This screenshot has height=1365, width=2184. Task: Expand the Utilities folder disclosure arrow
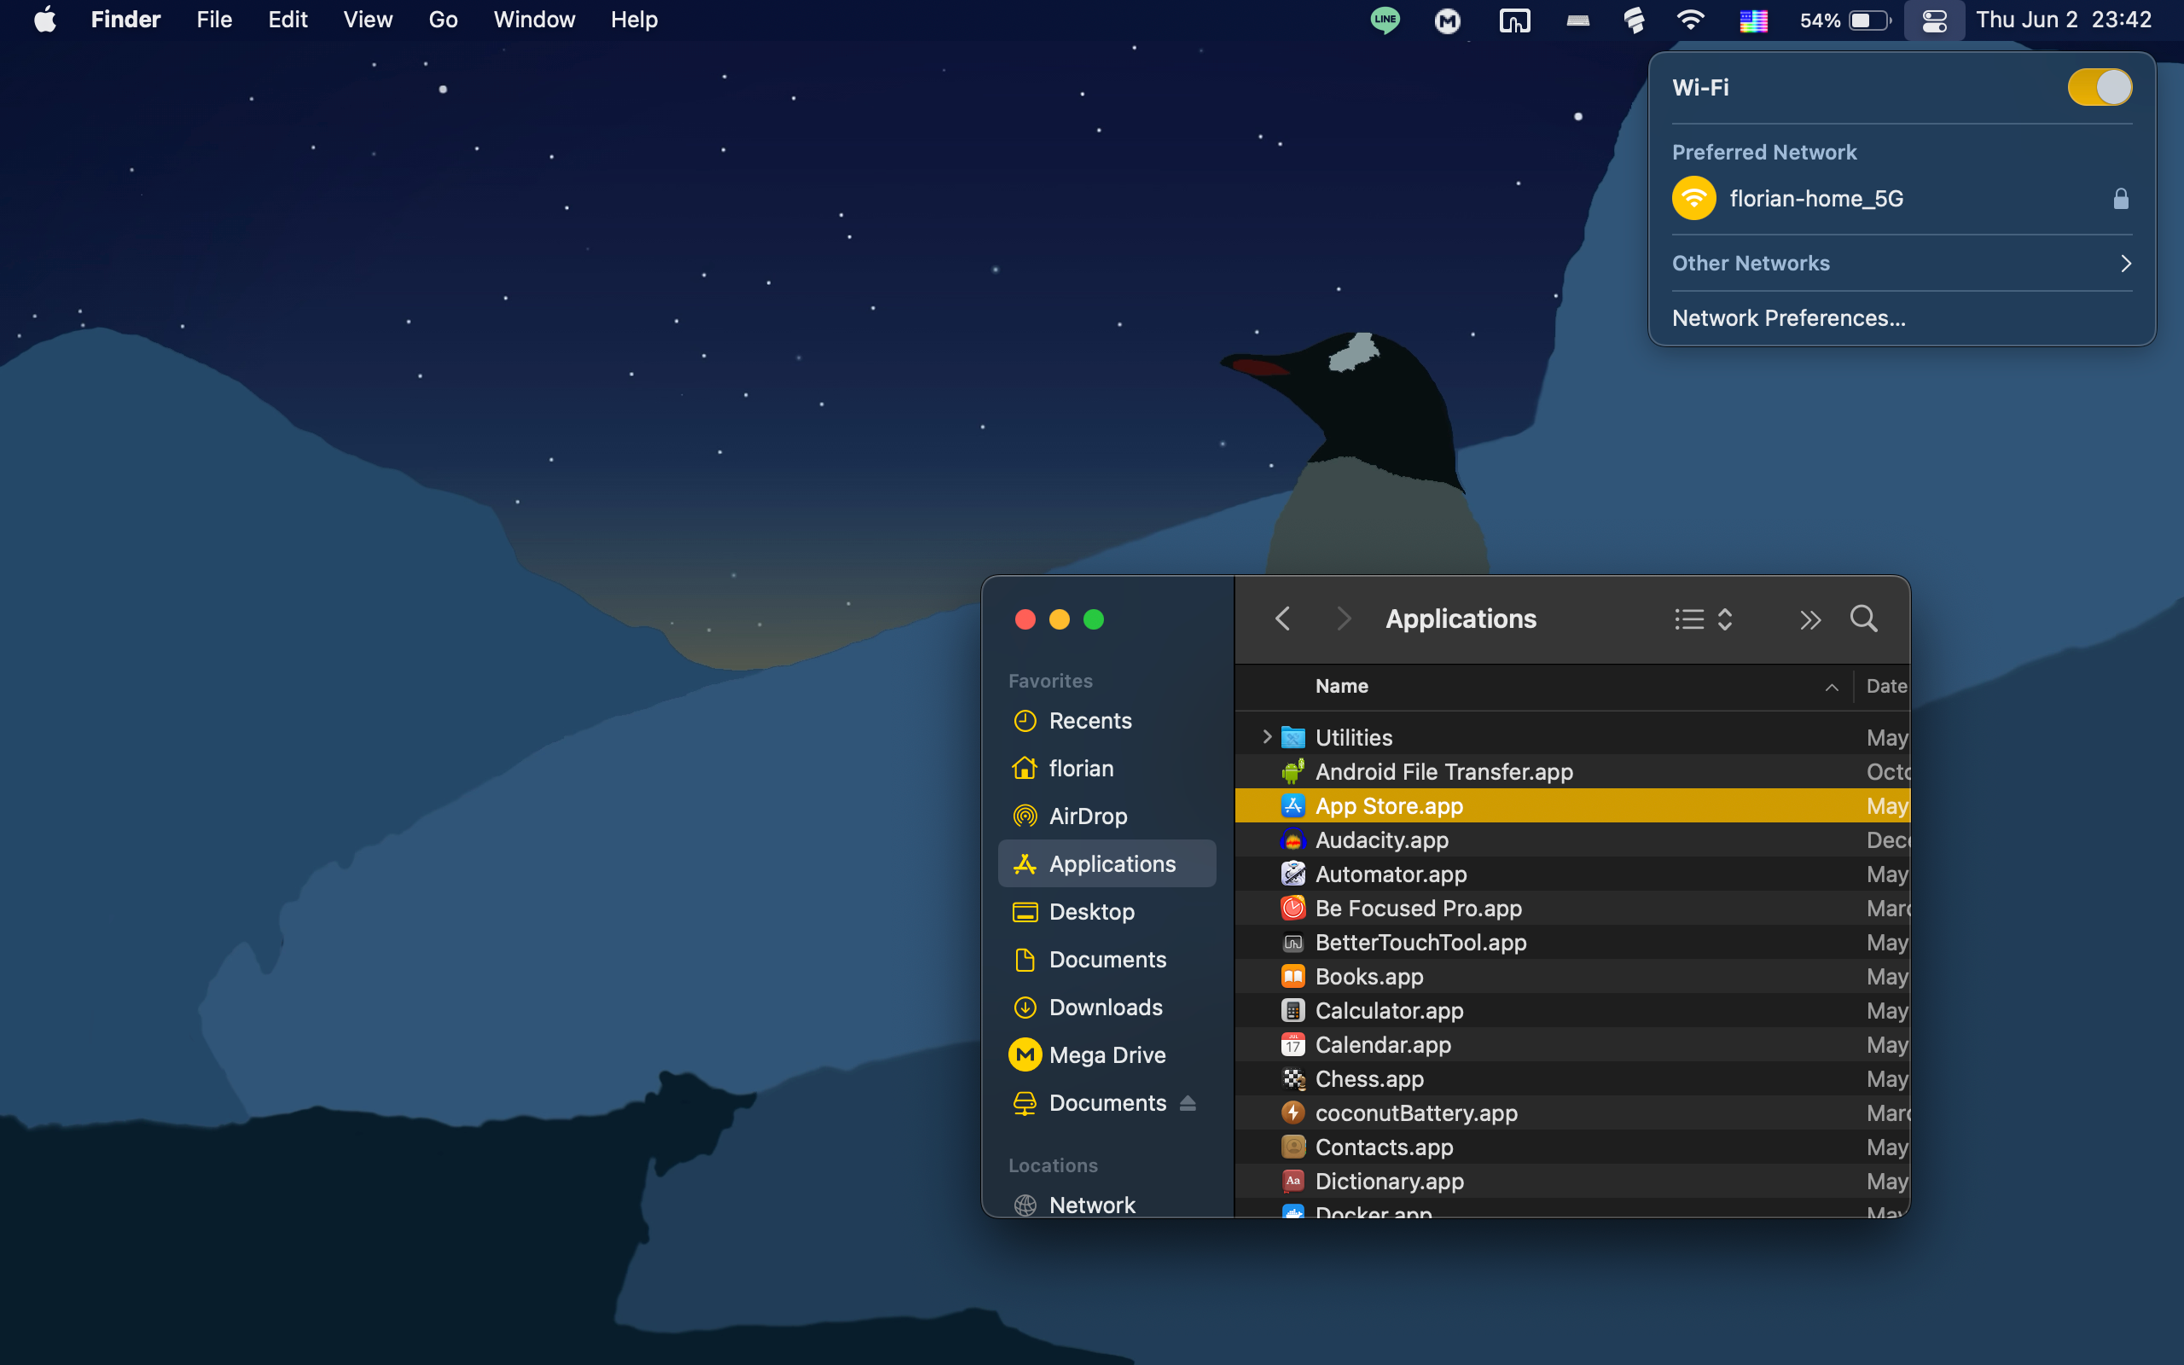[x=1267, y=738]
